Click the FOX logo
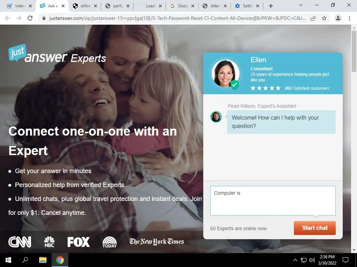357x267 pixels. pos(78,242)
